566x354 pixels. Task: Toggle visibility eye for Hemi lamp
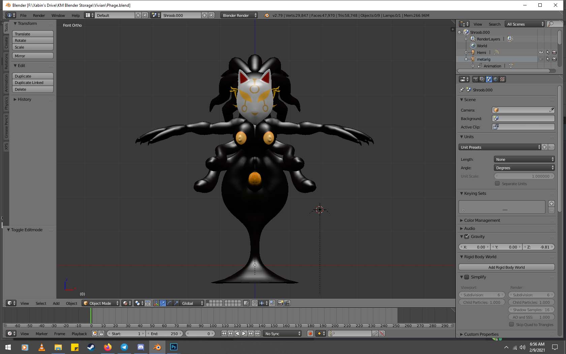click(541, 52)
